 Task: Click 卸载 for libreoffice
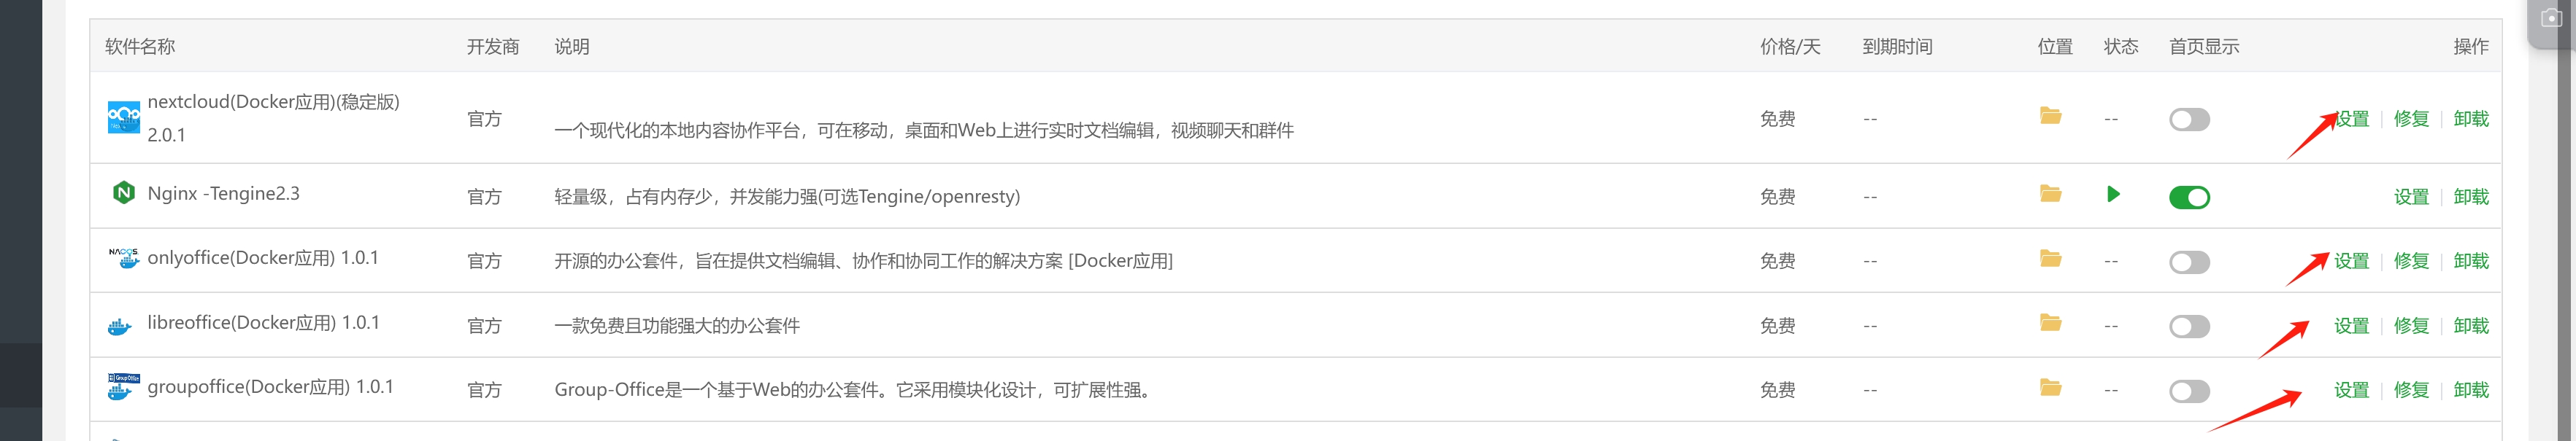pyautogui.click(x=2471, y=327)
